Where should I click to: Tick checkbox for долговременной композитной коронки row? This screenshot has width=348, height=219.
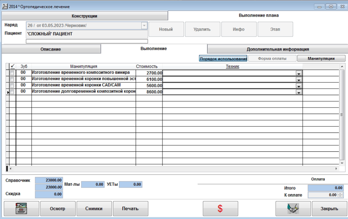point(12,92)
